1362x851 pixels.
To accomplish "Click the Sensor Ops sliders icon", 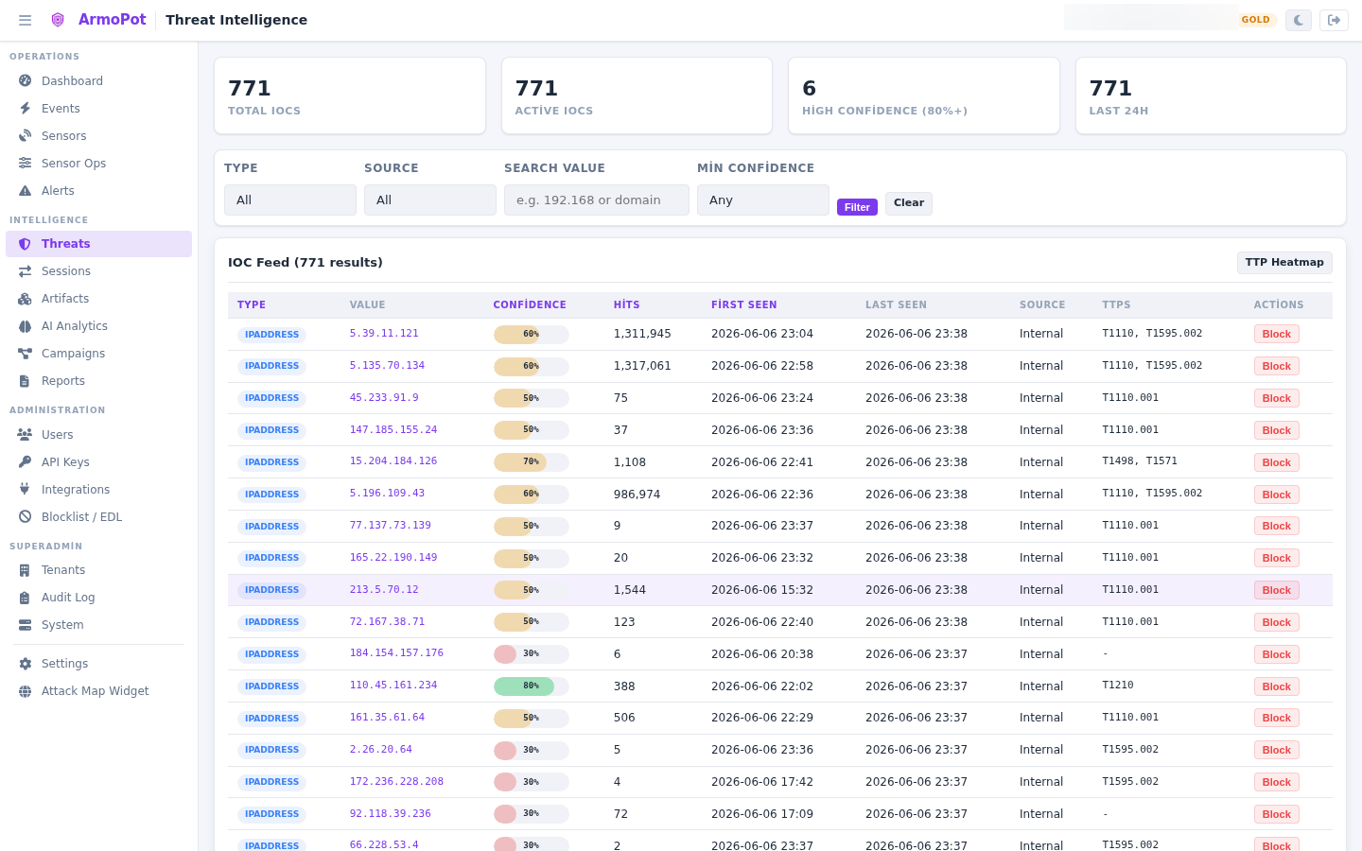I will point(26,164).
